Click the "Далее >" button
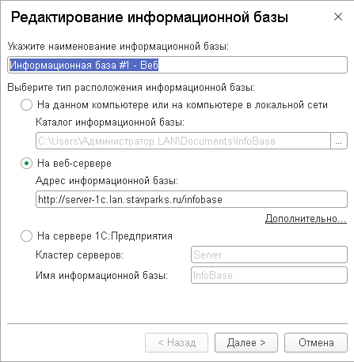This screenshot has width=354, height=362. tap(246, 342)
